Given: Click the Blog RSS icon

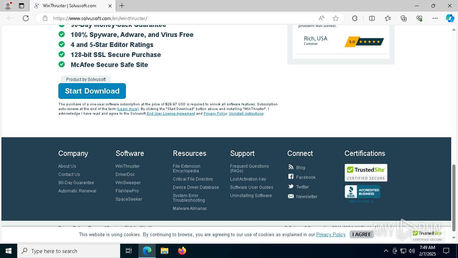Looking at the screenshot, I should (x=291, y=167).
